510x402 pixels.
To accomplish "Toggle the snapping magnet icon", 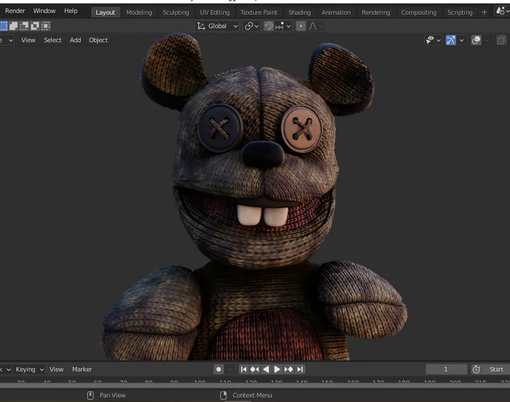I will click(269, 26).
